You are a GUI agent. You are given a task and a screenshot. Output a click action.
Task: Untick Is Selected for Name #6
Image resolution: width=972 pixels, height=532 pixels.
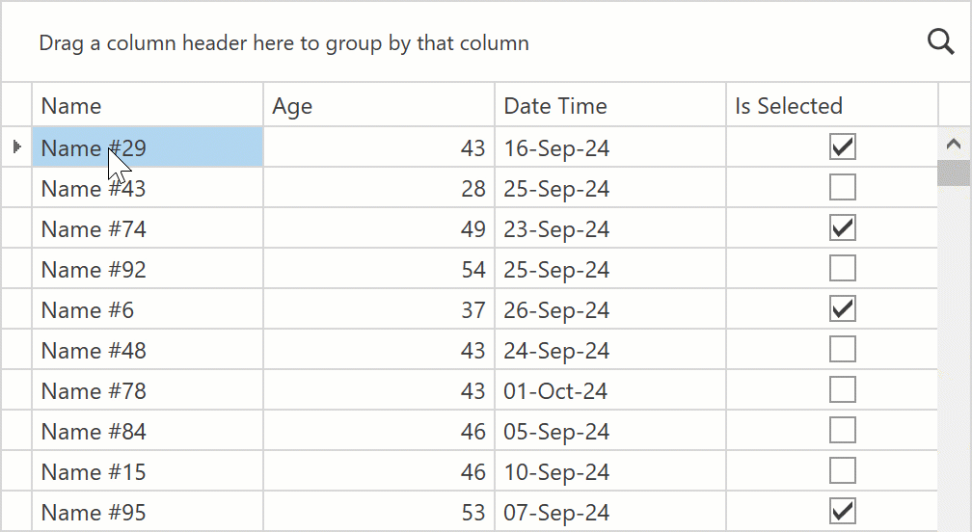(x=843, y=309)
